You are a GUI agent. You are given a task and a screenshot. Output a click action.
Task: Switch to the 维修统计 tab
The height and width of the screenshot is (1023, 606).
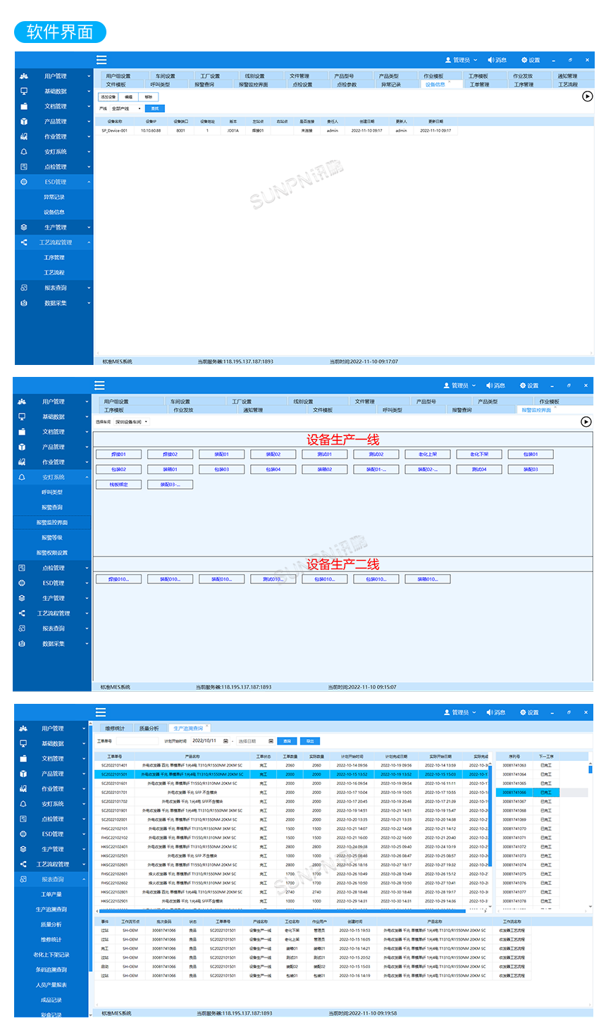(115, 728)
